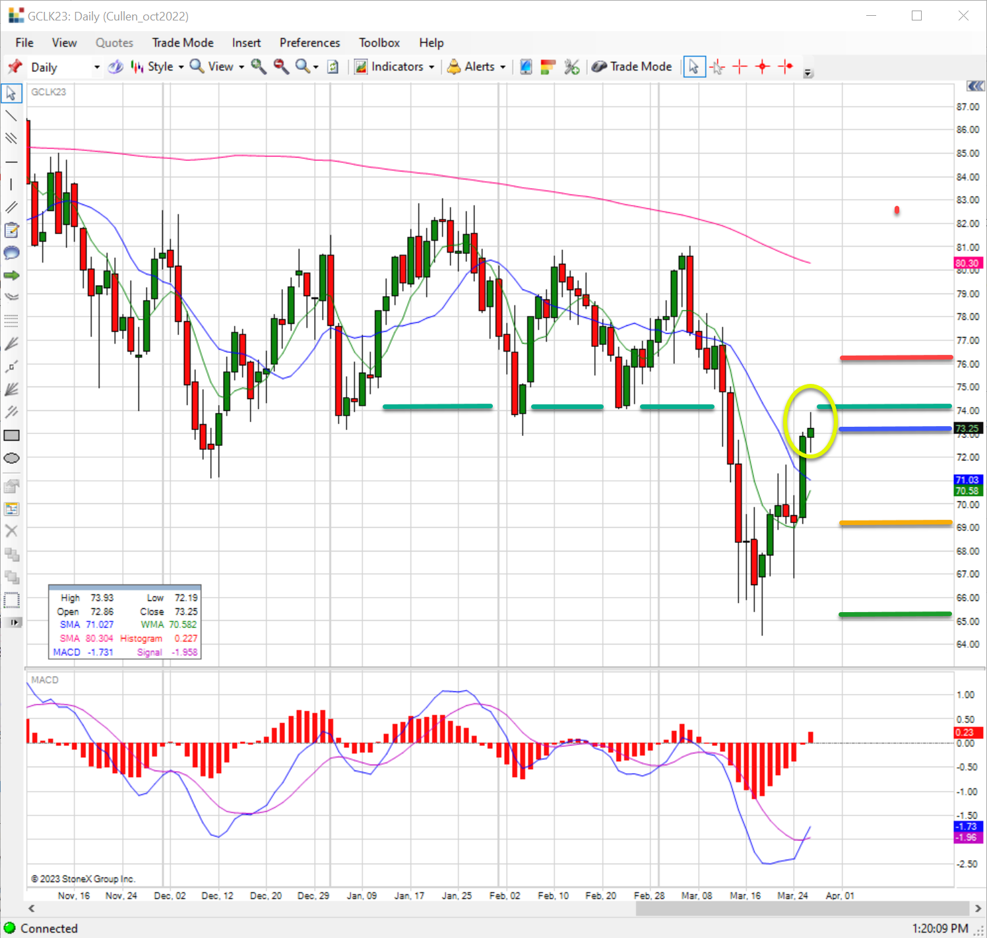This screenshot has height=938, width=987.
Task: Open the Help menu
Action: [431, 43]
